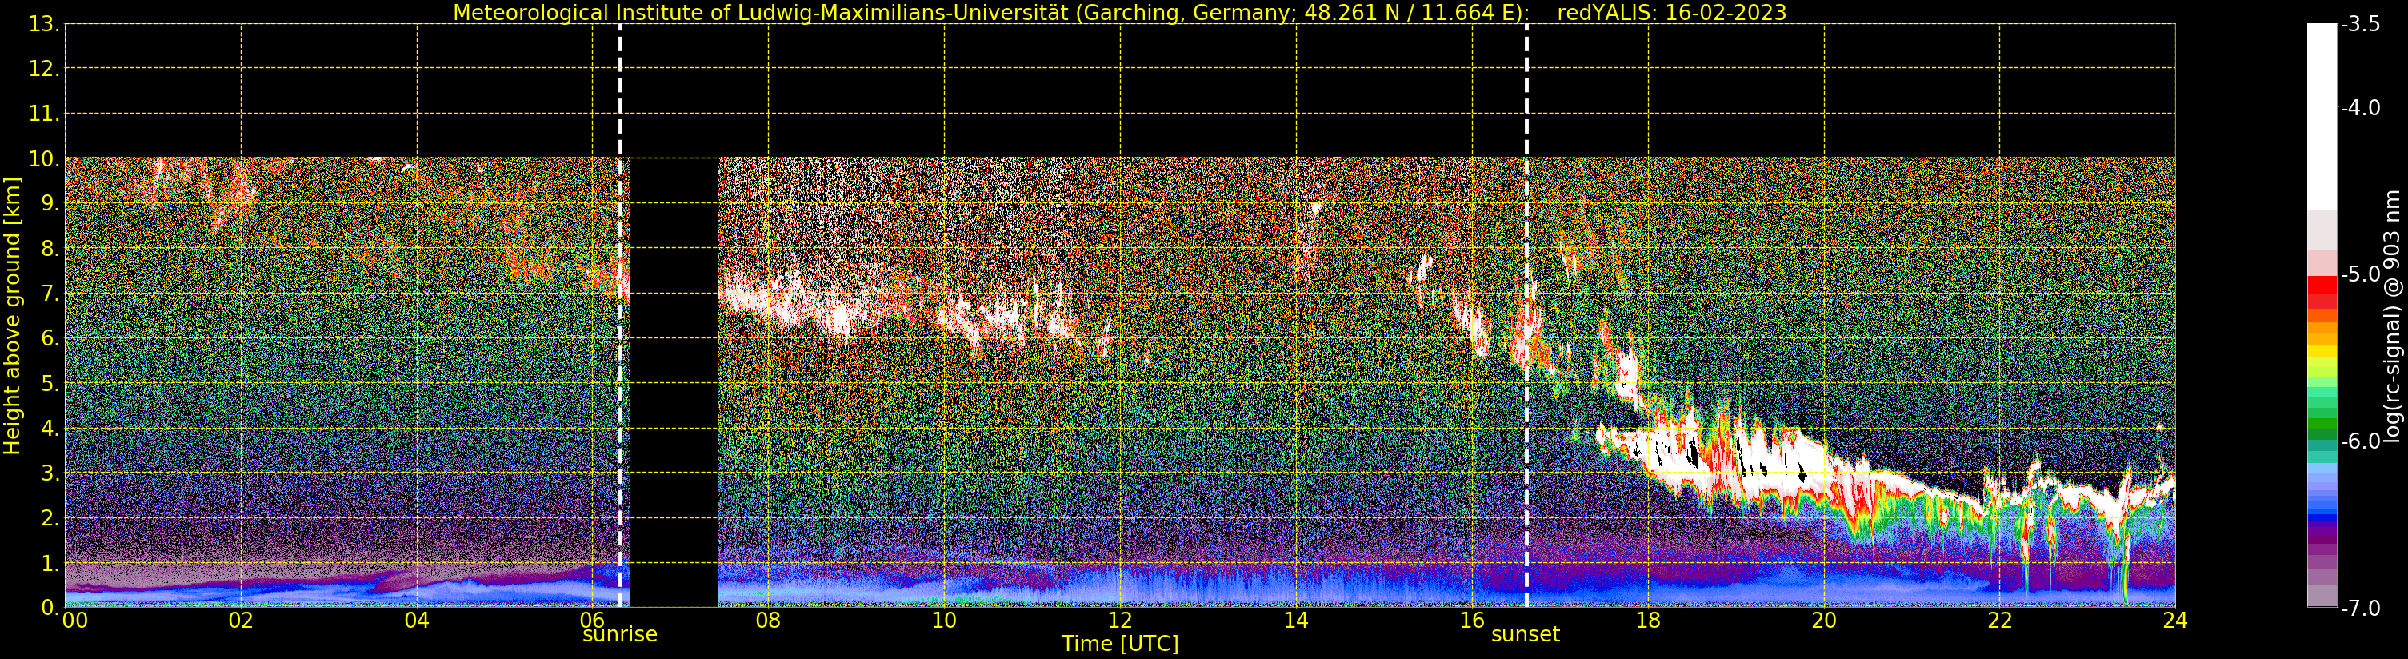2408x659 pixels.
Task: Click the white dashed sunset marker line
Action: coord(1526,316)
